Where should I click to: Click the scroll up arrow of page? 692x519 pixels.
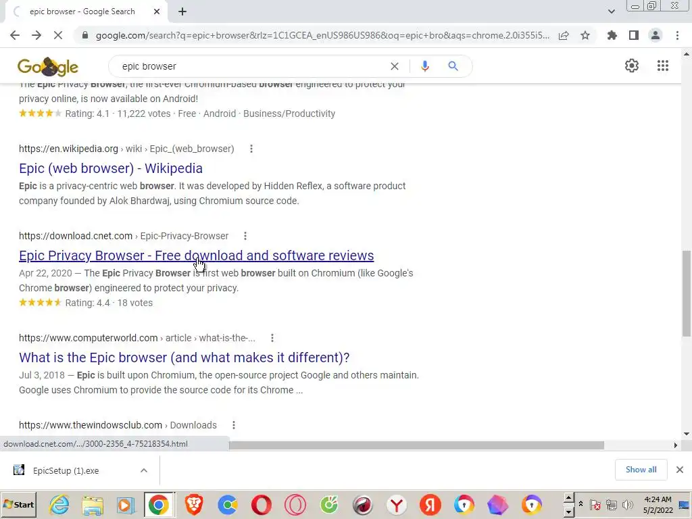687,54
